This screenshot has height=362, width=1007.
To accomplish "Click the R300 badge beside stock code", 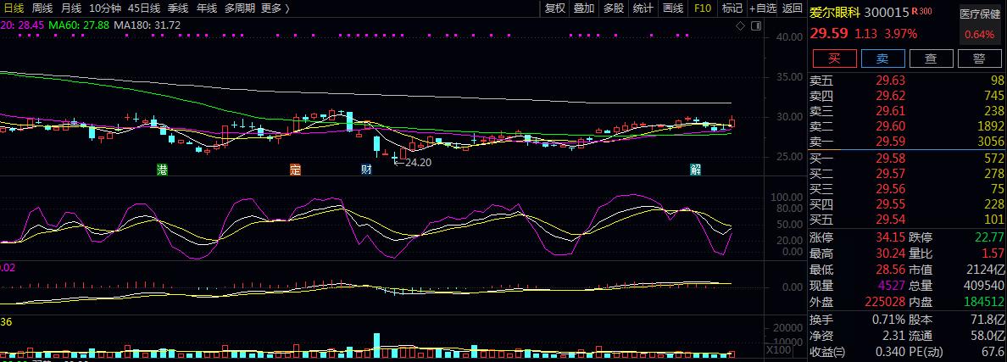I will pyautogui.click(x=921, y=12).
